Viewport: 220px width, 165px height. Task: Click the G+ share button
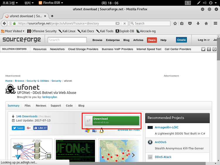click(29, 128)
